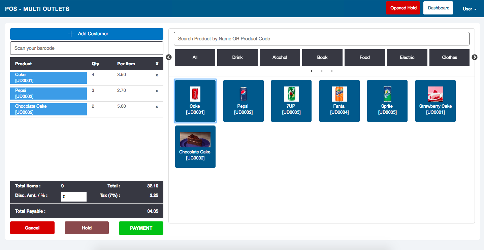Click the POS - MULTI OUTLETS title
484x250 pixels.
37,9
